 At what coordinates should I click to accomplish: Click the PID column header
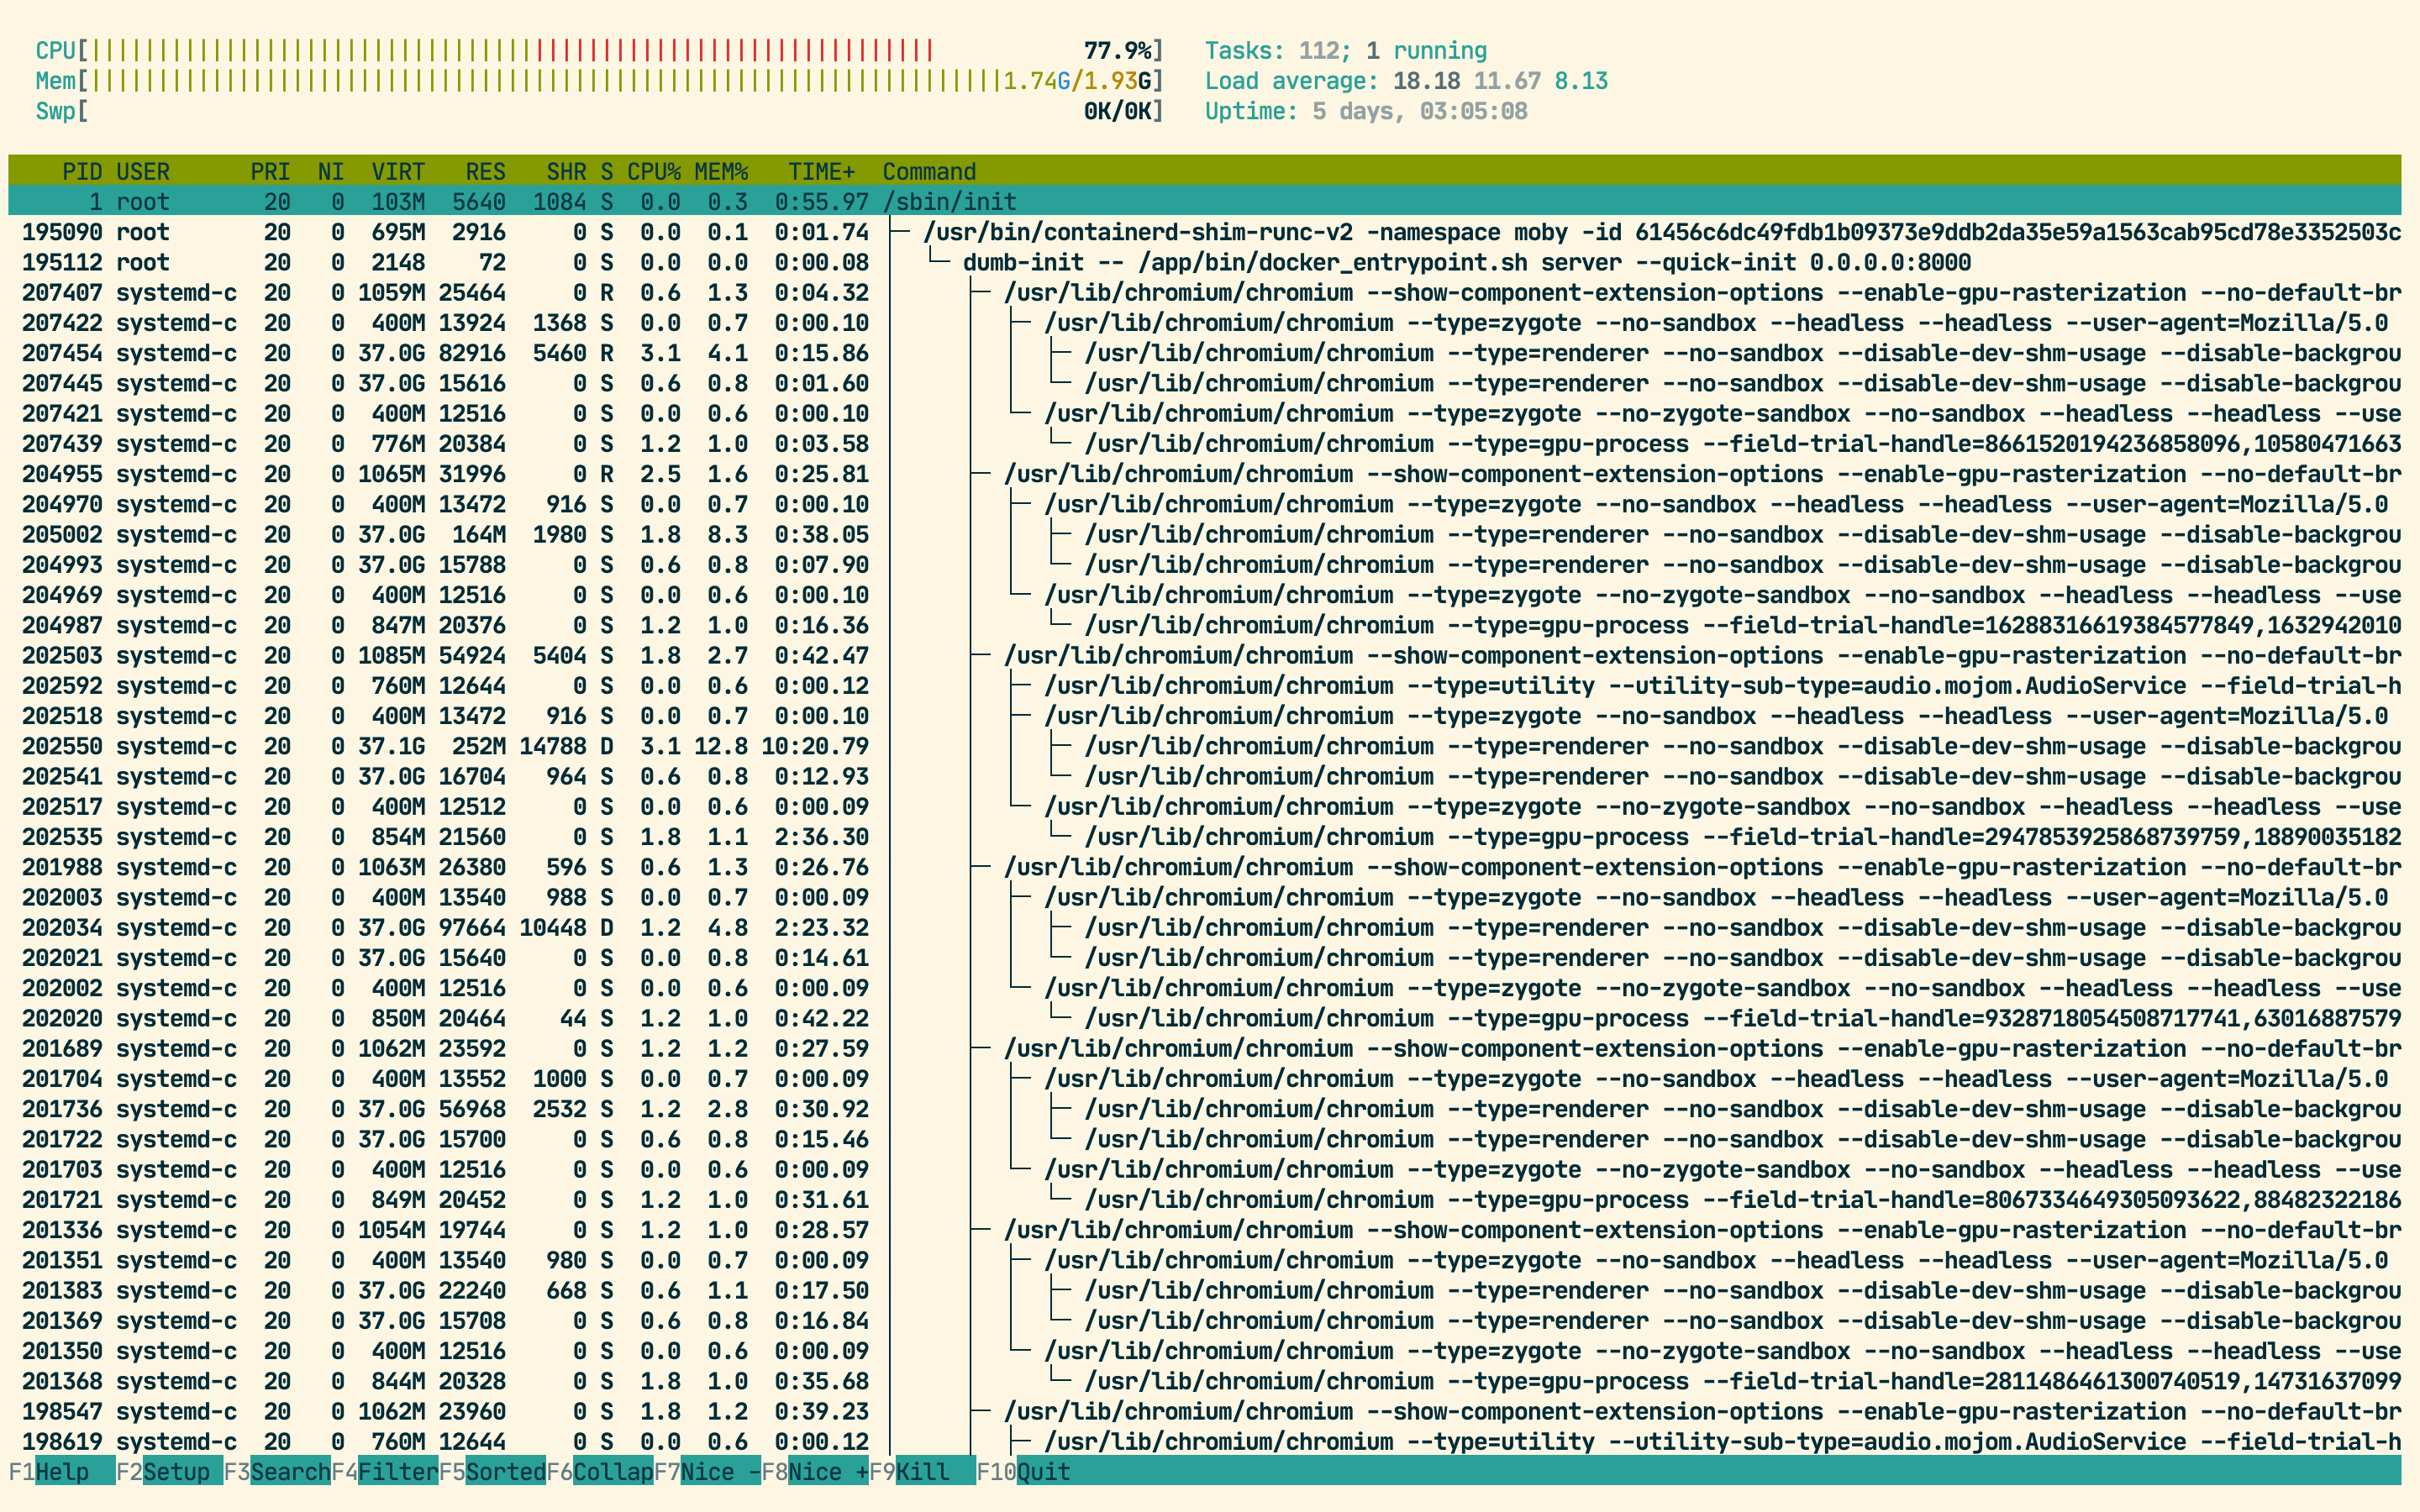[81, 172]
